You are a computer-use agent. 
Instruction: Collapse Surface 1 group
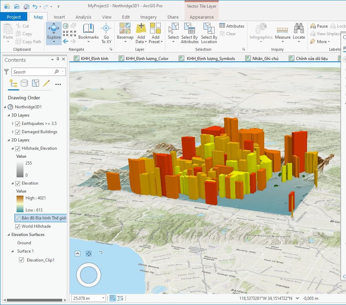[12, 251]
